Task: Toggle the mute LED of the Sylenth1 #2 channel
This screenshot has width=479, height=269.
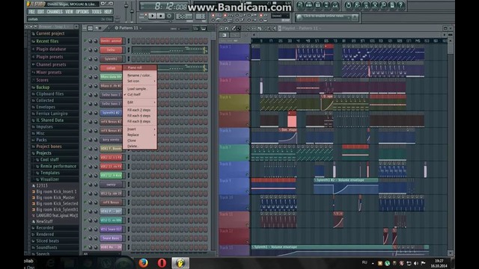Action: pos(85,113)
